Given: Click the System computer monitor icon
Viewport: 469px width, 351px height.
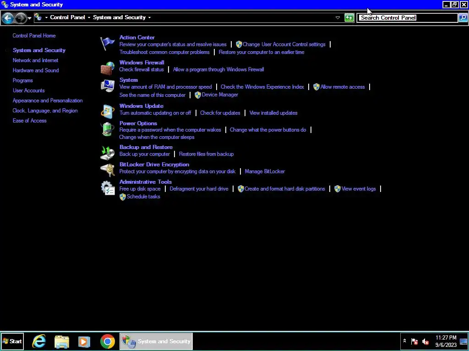Looking at the screenshot, I should point(107,86).
